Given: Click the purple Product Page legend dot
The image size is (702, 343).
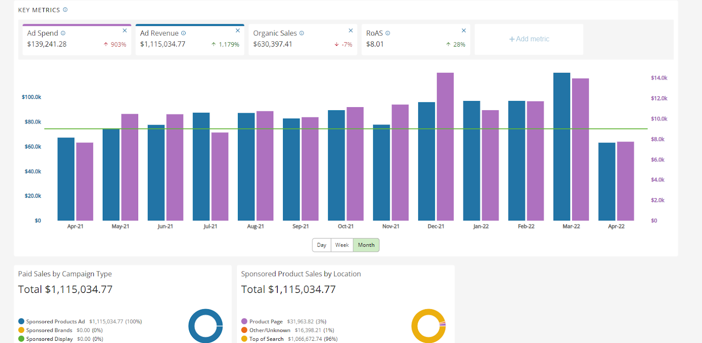Looking at the screenshot, I should (244, 321).
